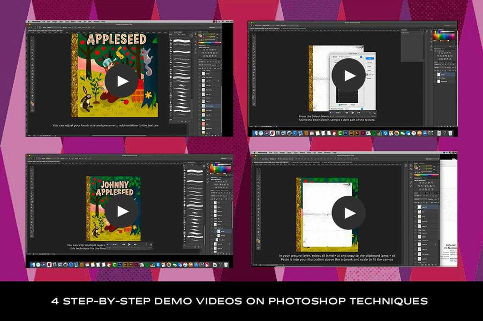The image size is (483, 321).
Task: Open the Select dropdown showing Sampled Colors
Action: click(345, 56)
